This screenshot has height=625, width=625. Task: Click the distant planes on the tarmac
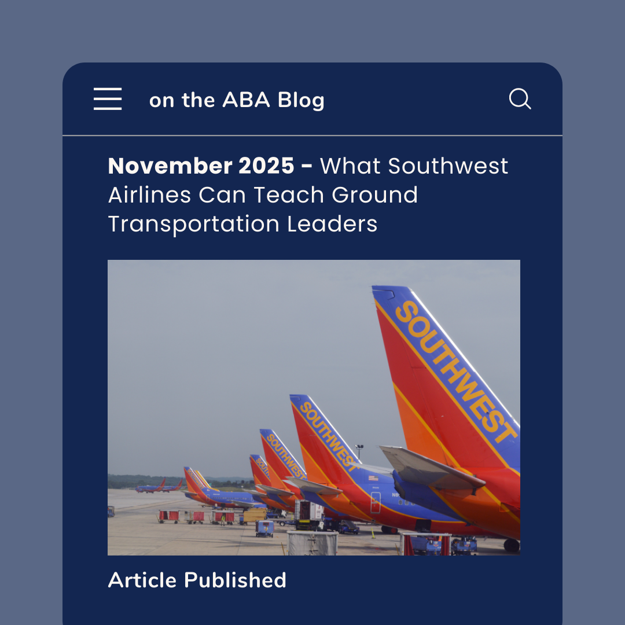pyautogui.click(x=159, y=486)
